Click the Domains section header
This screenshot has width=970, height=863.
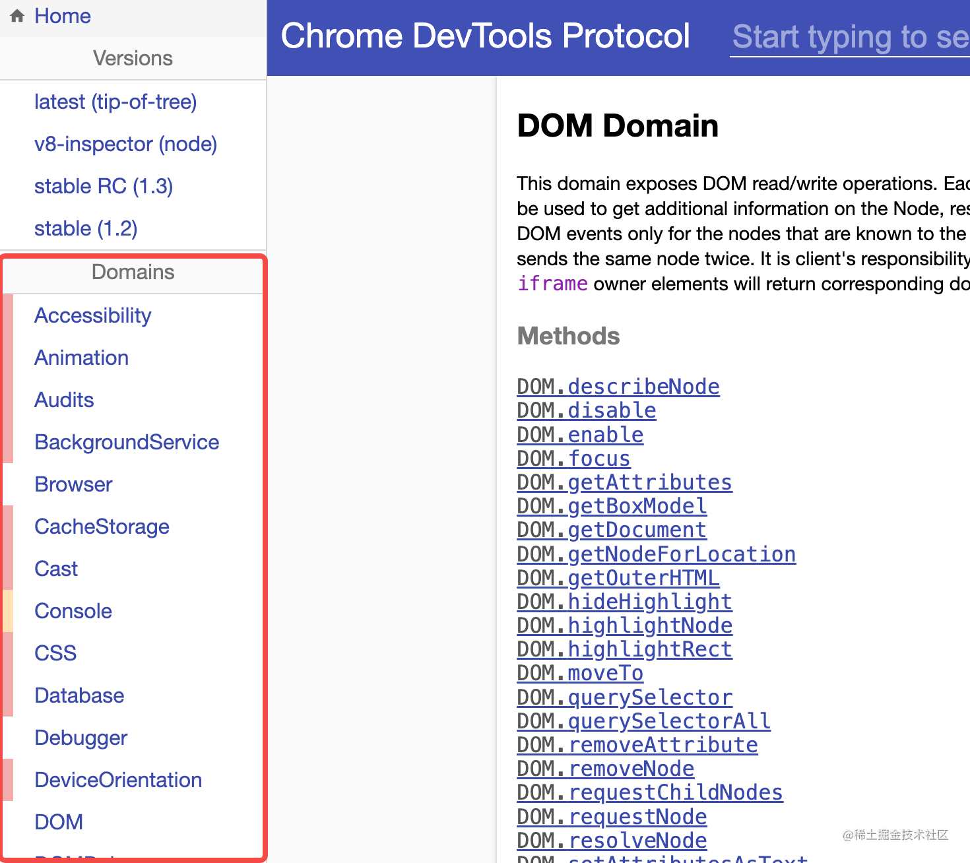point(133,272)
